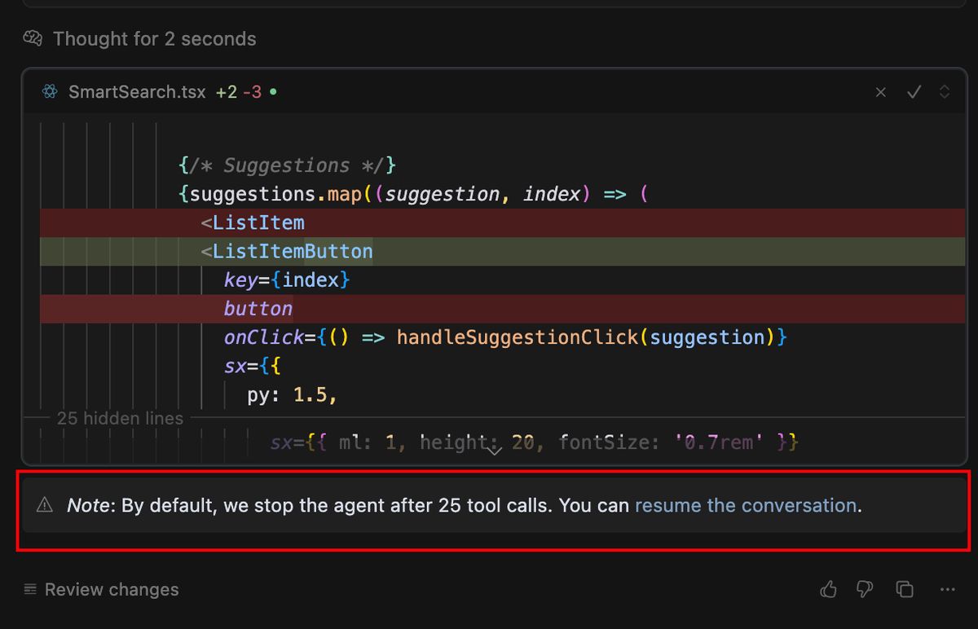Image resolution: width=978 pixels, height=629 pixels.
Task: Click the +2 -3 diff statistics
Action: (238, 92)
